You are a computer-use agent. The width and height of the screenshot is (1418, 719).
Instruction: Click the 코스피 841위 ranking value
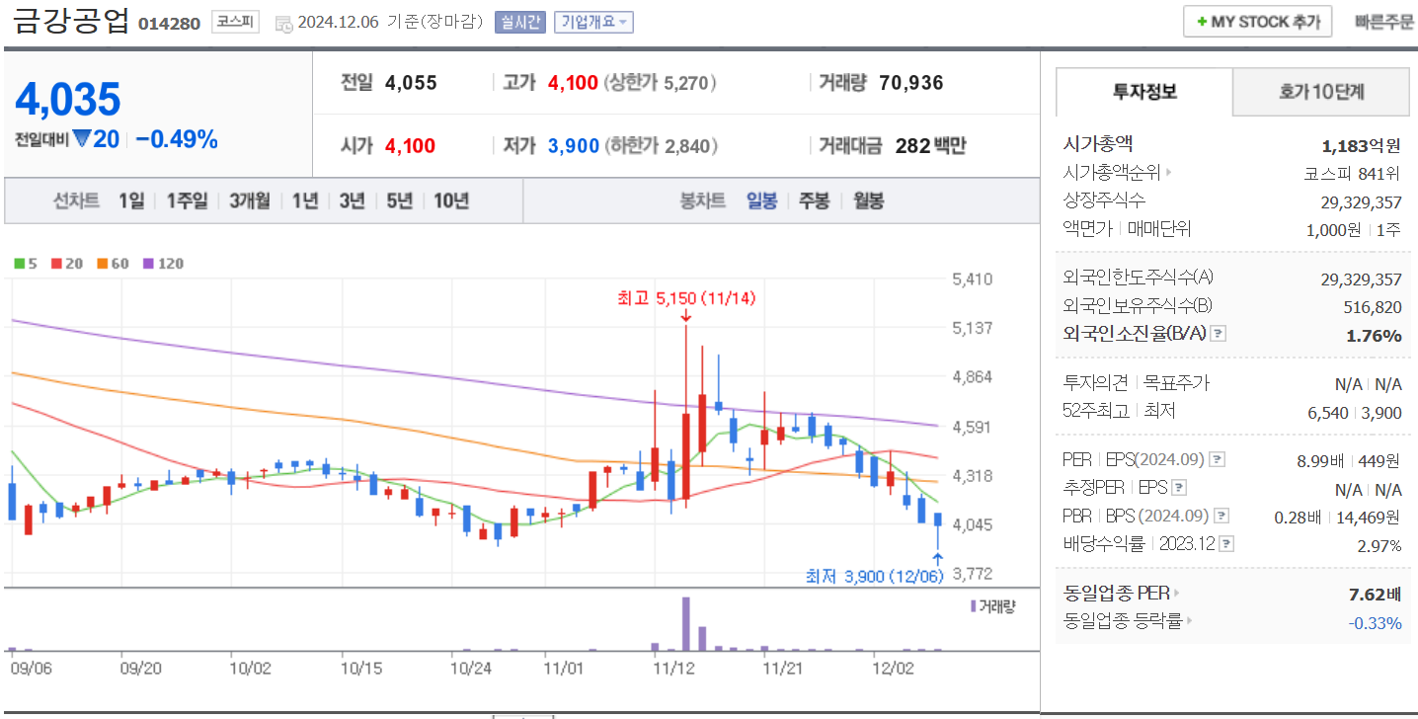click(1353, 174)
